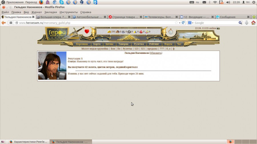The width and height of the screenshot is (257, 144).
Task: Open the Bluetooth indicator menu
Action: [x=210, y=2]
